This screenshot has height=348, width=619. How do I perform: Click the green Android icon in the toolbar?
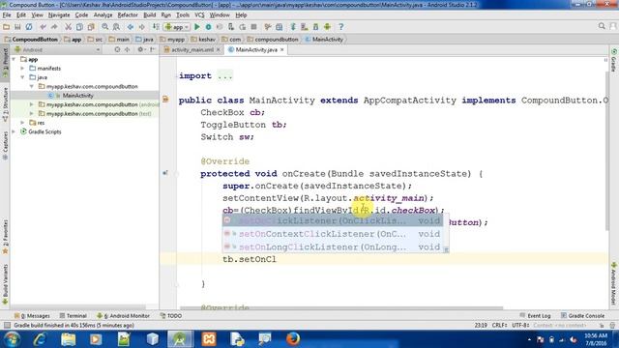(x=327, y=27)
